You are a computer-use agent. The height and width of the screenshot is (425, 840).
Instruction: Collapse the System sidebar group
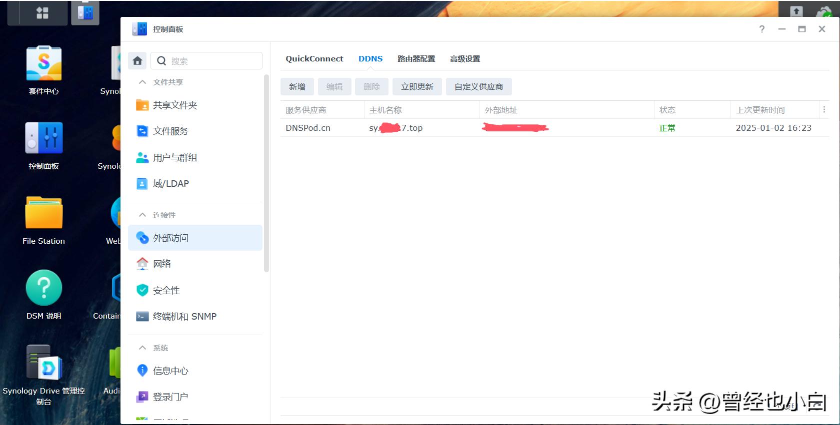[x=142, y=348]
